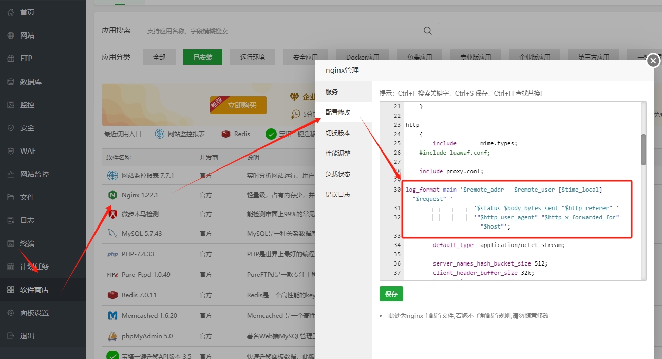This screenshot has width=662, height=359.
Task: Click the 日志 log icon in sidebar
Action: pos(11,220)
